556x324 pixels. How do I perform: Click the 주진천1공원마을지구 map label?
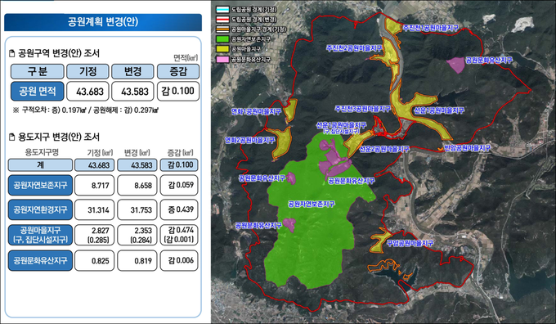click(x=430, y=28)
